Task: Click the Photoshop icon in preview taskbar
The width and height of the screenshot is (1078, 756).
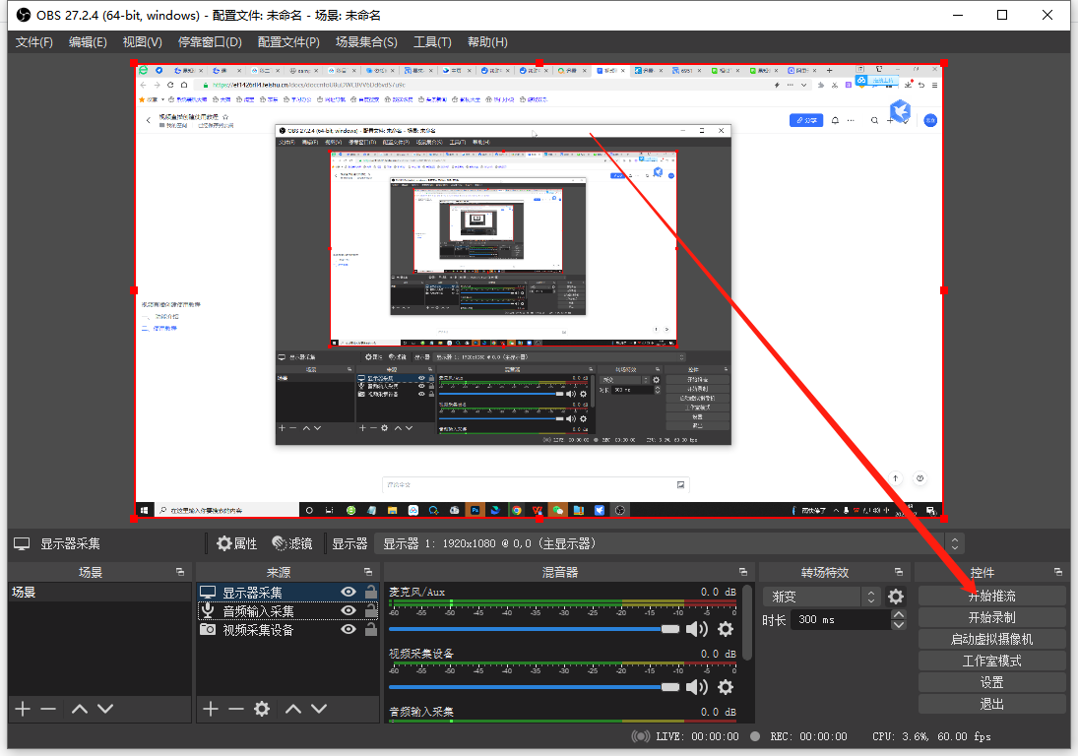Action: (476, 510)
